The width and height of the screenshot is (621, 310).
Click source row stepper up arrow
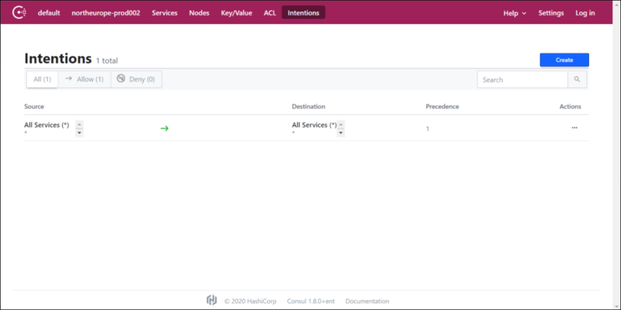[x=79, y=125]
